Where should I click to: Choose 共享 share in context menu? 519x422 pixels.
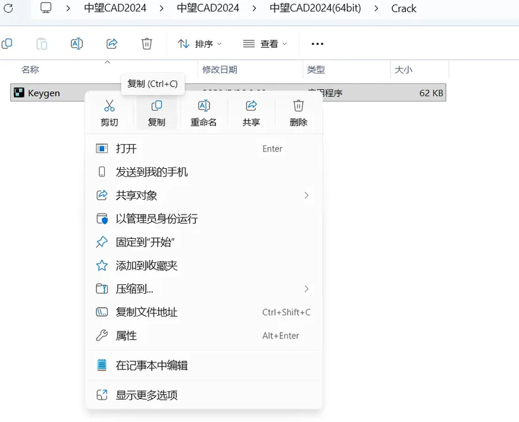coord(251,113)
